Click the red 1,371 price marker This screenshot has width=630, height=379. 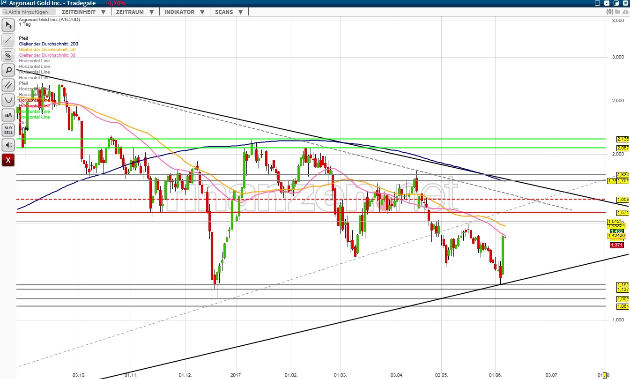616,245
